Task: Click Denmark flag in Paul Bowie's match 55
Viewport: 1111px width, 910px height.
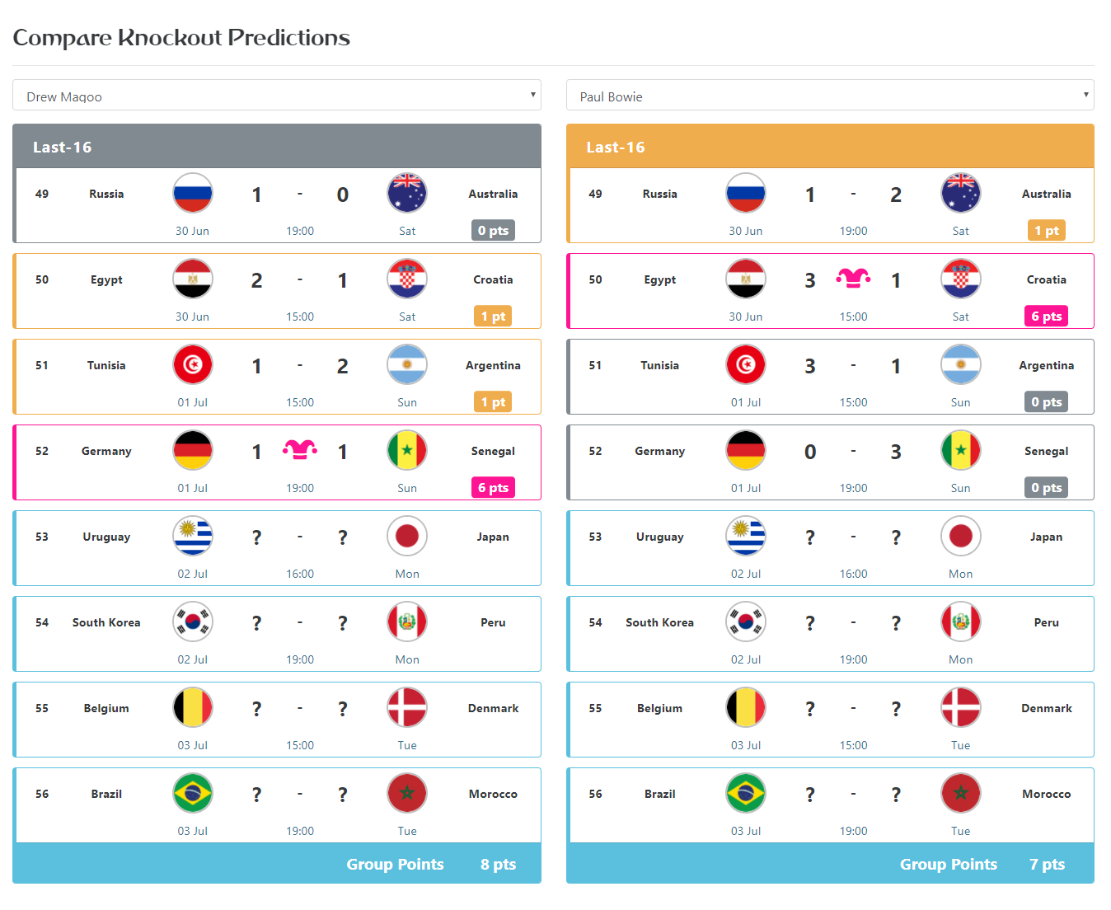Action: click(x=961, y=708)
